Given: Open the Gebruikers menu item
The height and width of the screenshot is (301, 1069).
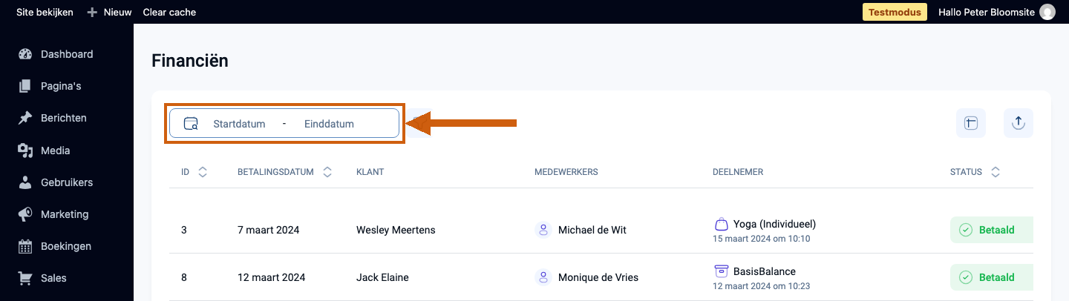Looking at the screenshot, I should click(x=67, y=182).
